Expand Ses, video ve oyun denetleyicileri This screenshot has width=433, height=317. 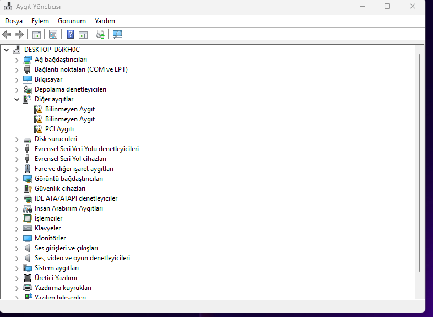coord(17,259)
